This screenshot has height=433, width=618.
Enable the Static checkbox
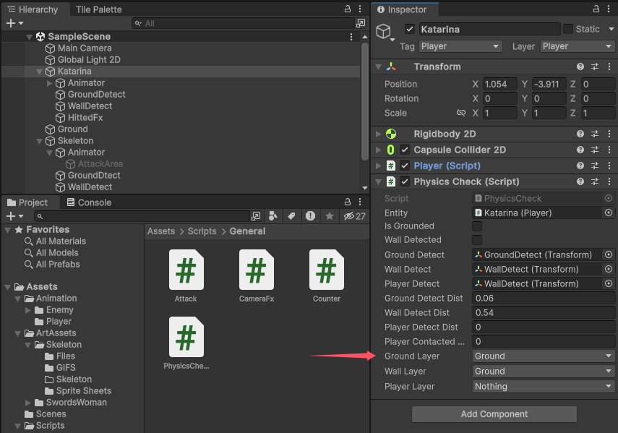tap(568, 29)
